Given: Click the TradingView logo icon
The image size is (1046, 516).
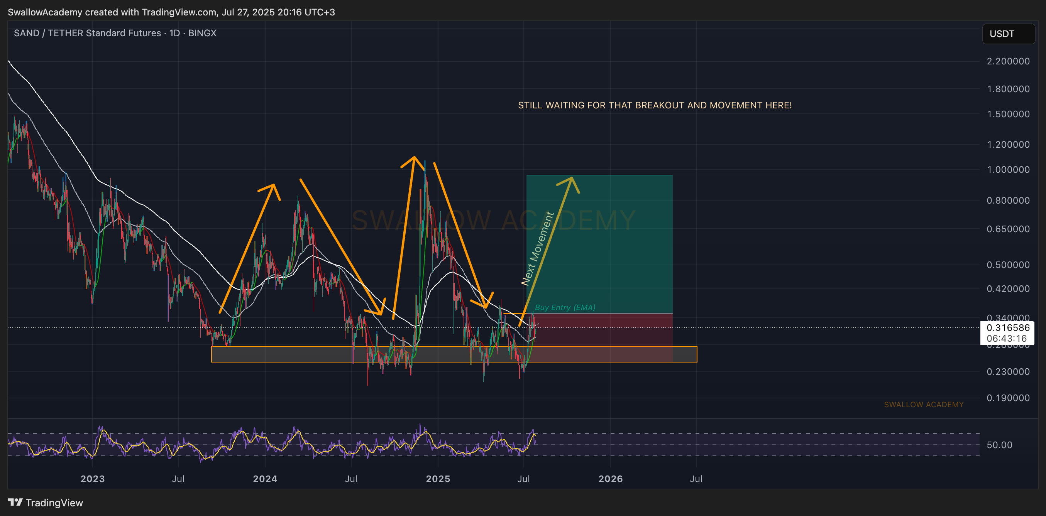Looking at the screenshot, I should [15, 502].
